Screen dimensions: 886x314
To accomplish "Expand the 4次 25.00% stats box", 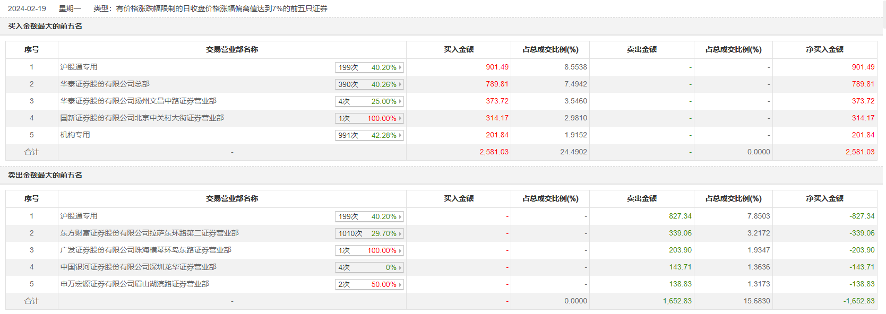I will pos(369,101).
